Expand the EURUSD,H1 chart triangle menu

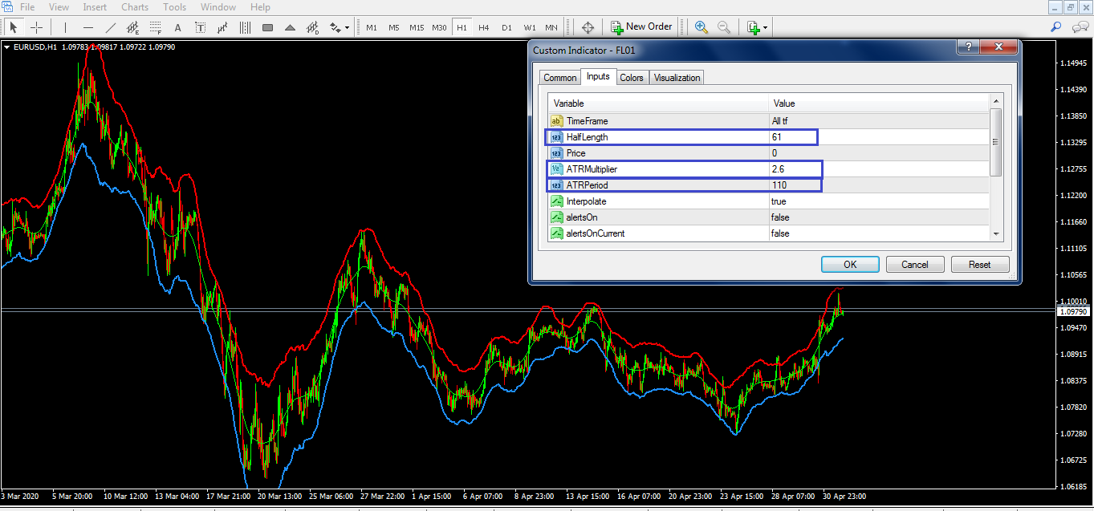(x=7, y=47)
